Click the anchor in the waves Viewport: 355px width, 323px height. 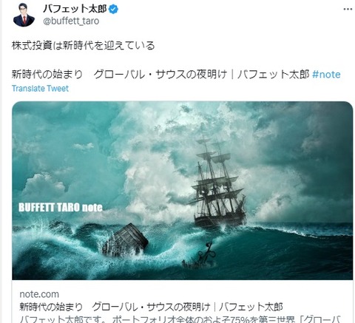coord(209,252)
